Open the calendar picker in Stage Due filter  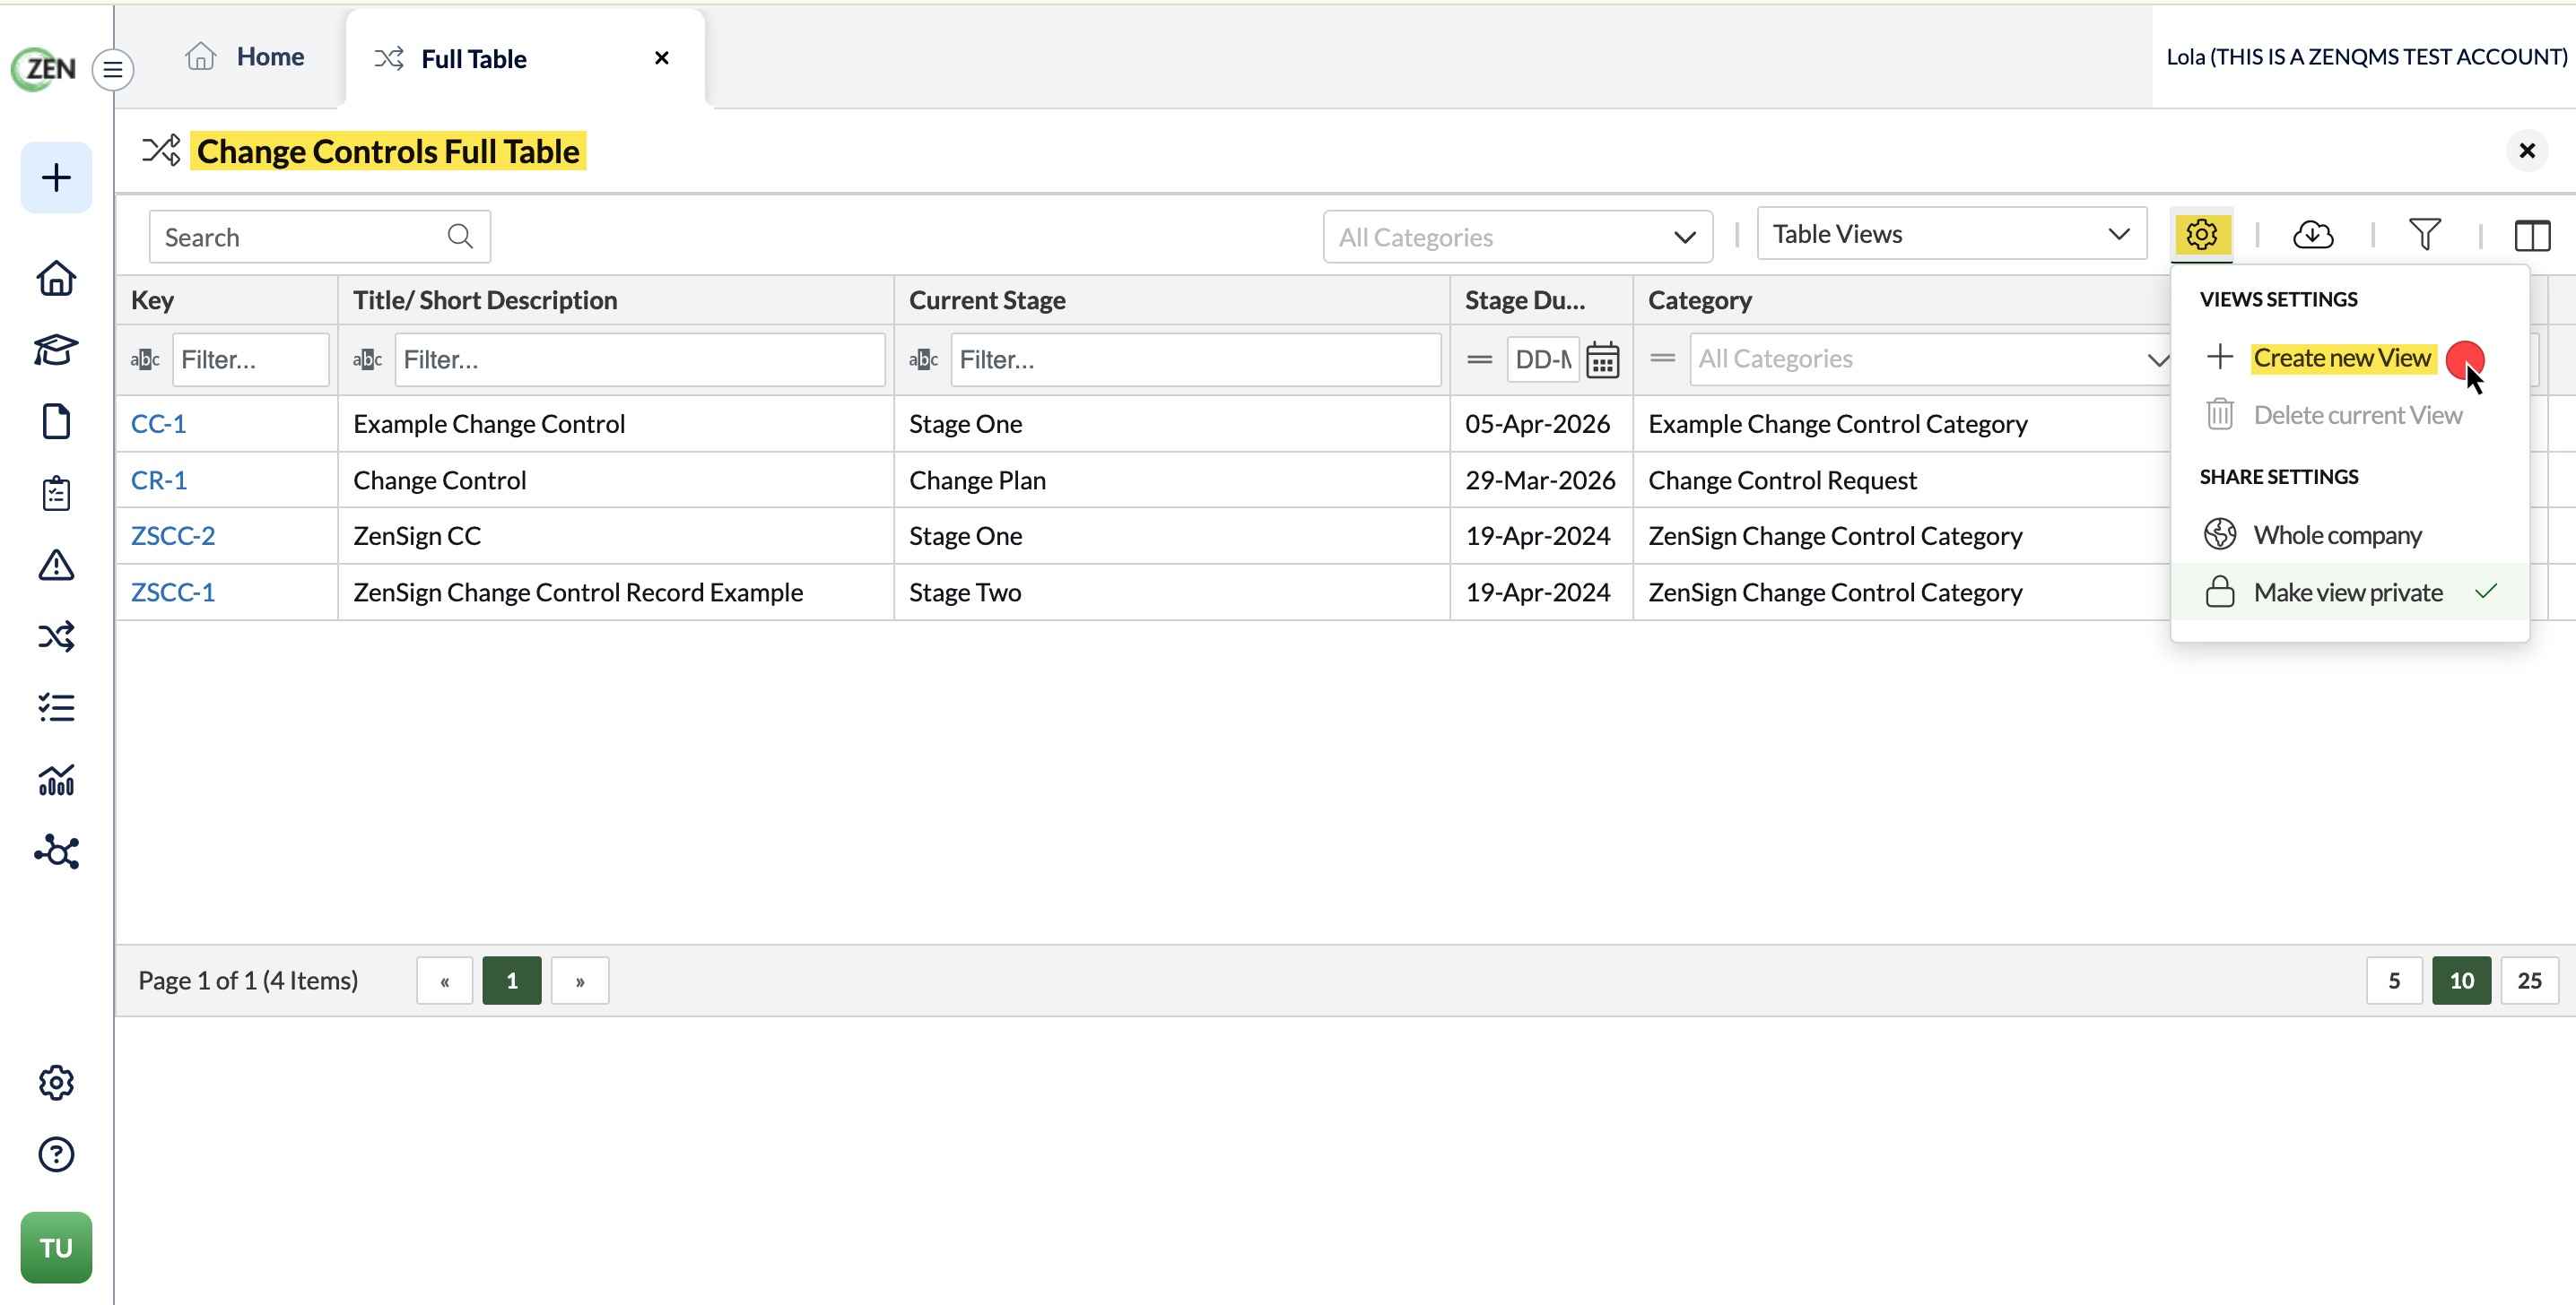(x=1602, y=359)
